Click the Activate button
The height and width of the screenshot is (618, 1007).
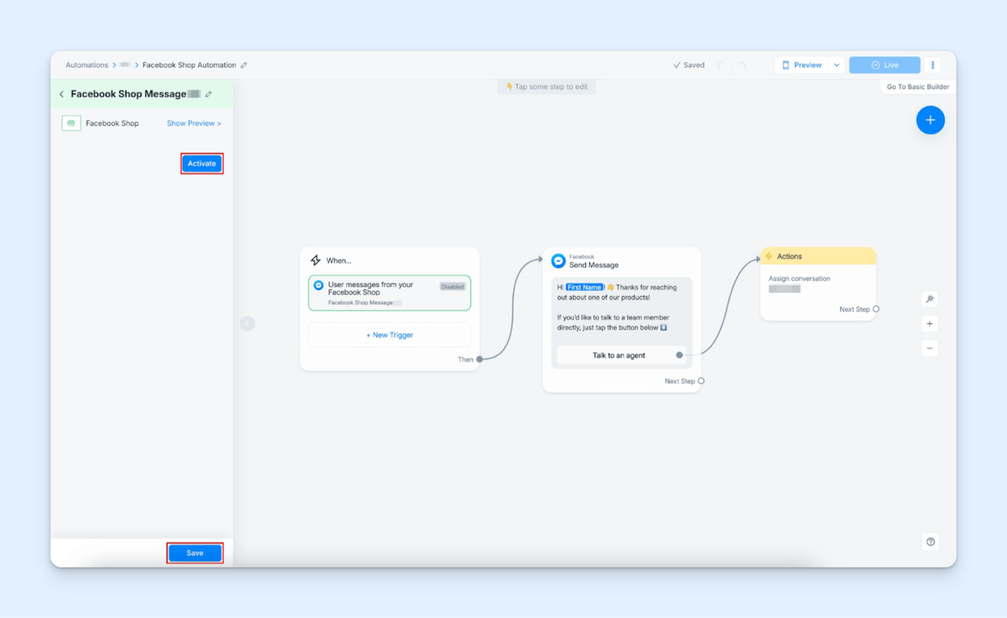point(202,163)
